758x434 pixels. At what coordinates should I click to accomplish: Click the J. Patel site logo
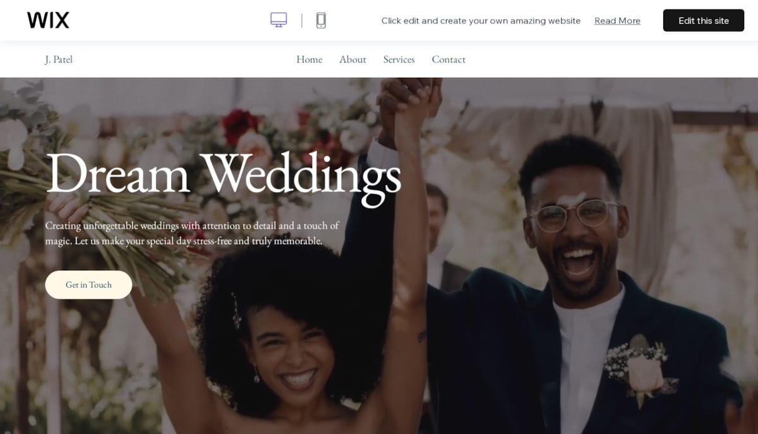pyautogui.click(x=58, y=59)
